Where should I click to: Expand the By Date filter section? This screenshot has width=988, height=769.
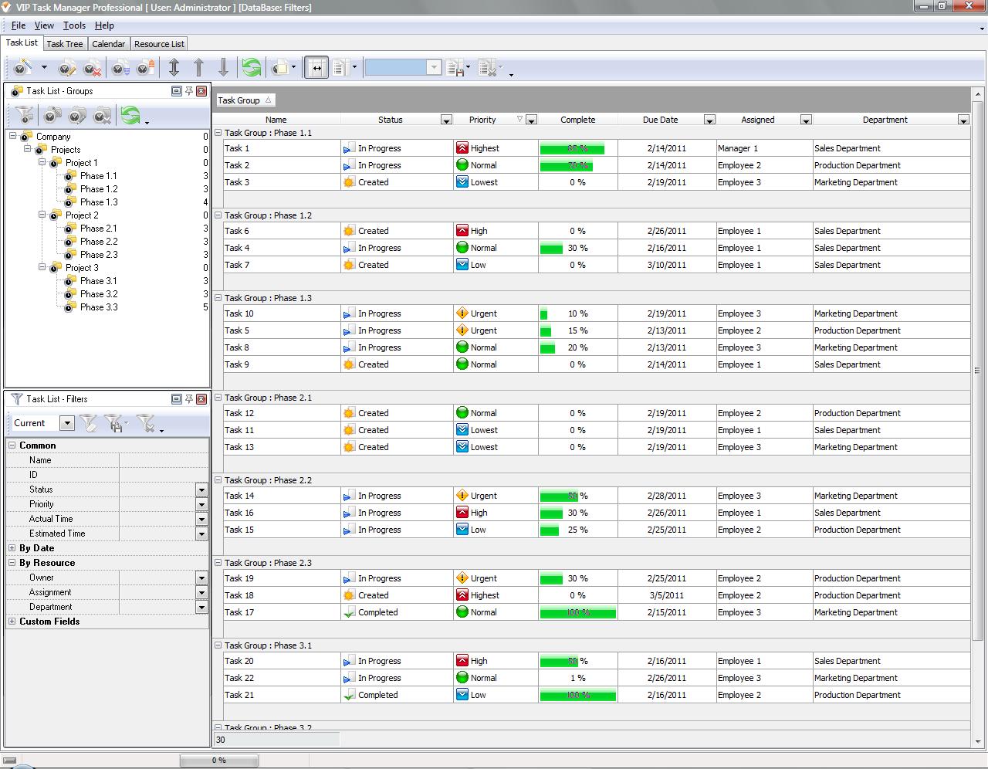pos(12,548)
